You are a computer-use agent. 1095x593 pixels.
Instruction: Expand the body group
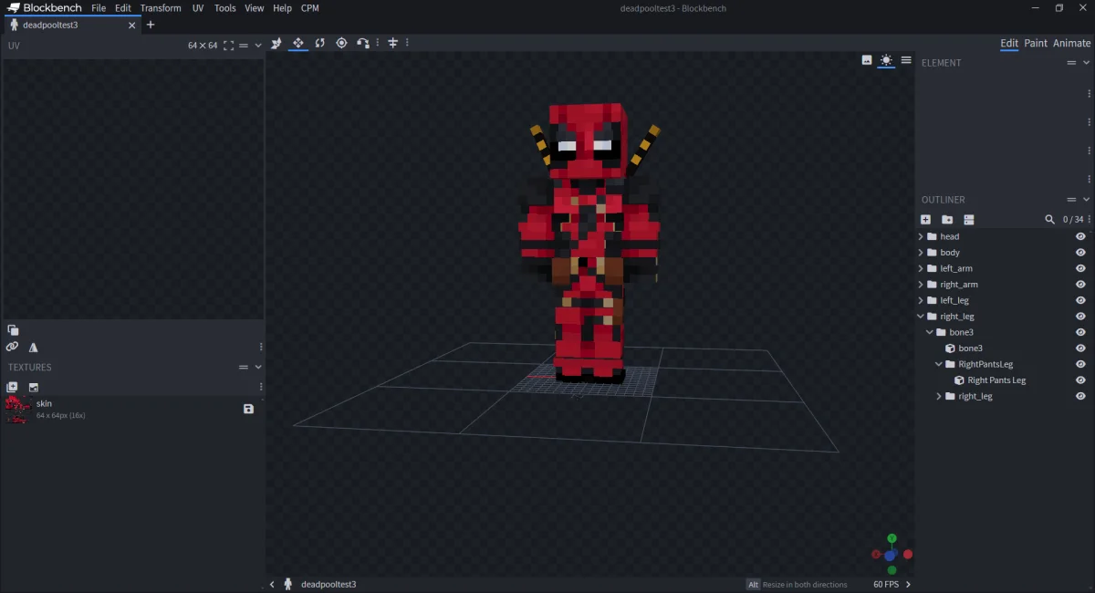point(921,253)
